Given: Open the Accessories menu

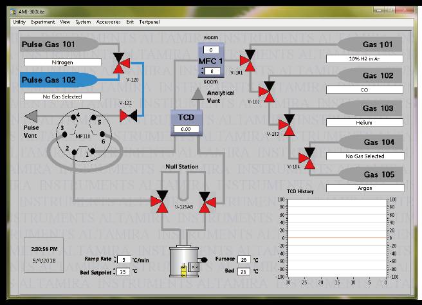Looking at the screenshot, I should (108, 22).
